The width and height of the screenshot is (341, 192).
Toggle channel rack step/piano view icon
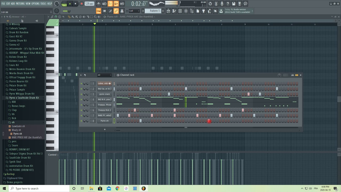(x=297, y=75)
